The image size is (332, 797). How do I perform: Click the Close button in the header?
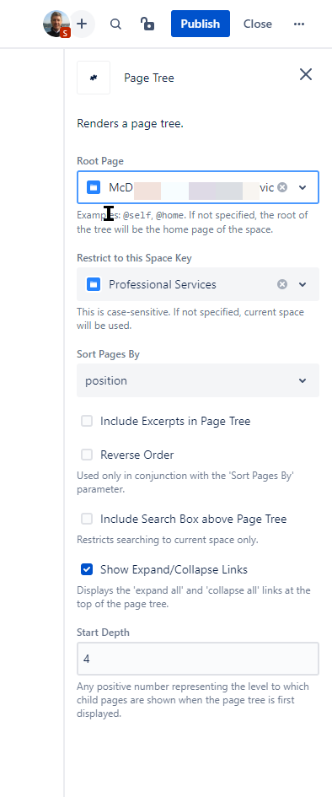click(x=257, y=24)
